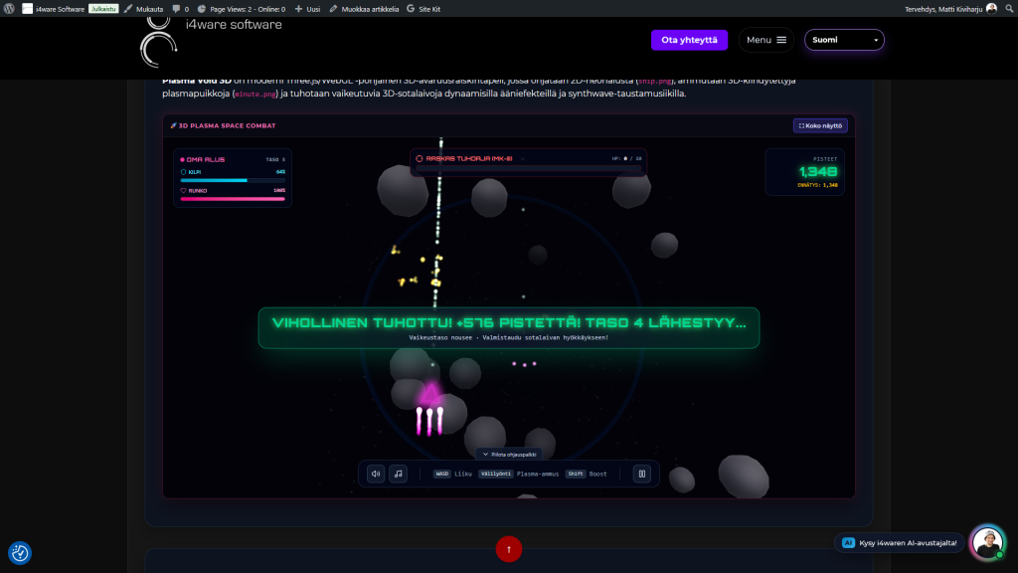Mute game sound effects speaker icon
This screenshot has height=573, width=1018.
point(375,474)
